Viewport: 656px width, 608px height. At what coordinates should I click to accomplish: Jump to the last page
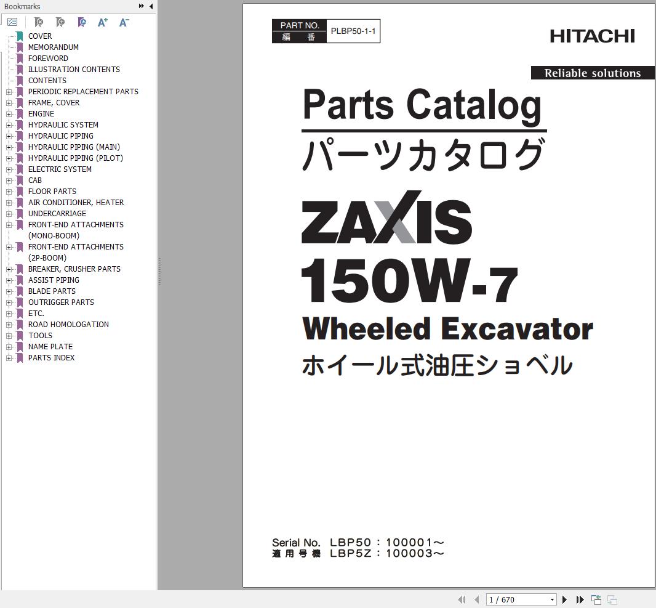pyautogui.click(x=580, y=599)
